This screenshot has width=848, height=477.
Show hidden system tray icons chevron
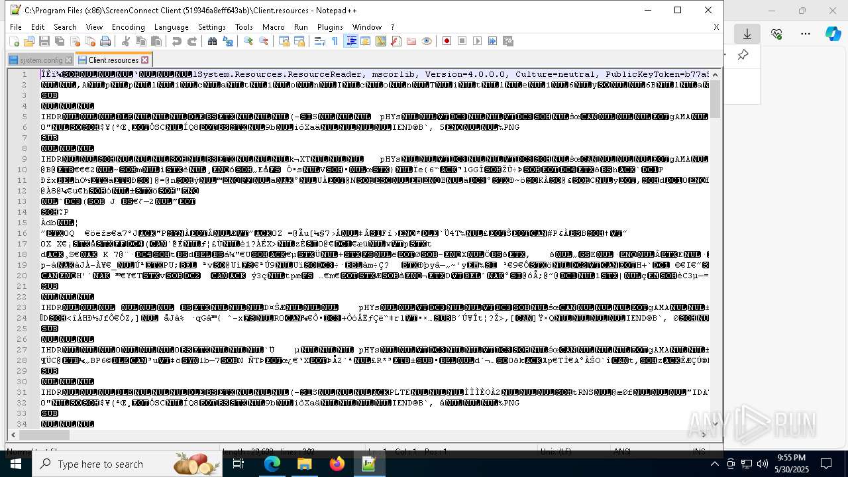(714, 464)
